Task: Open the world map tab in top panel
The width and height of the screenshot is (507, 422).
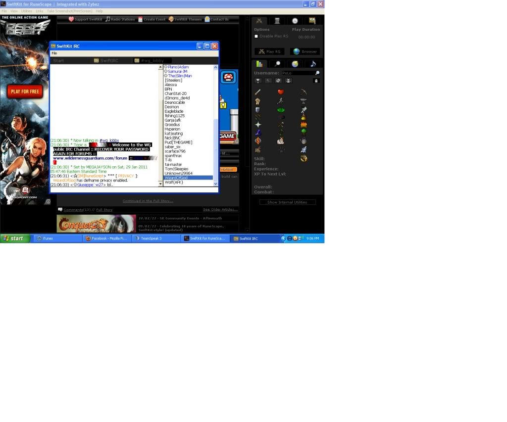Action: (x=312, y=21)
